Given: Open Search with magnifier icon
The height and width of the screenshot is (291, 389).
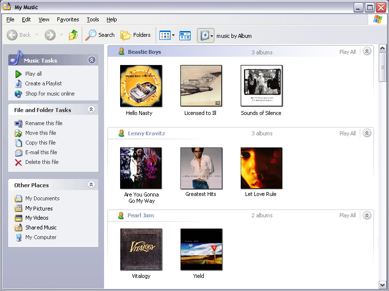Looking at the screenshot, I should click(100, 35).
